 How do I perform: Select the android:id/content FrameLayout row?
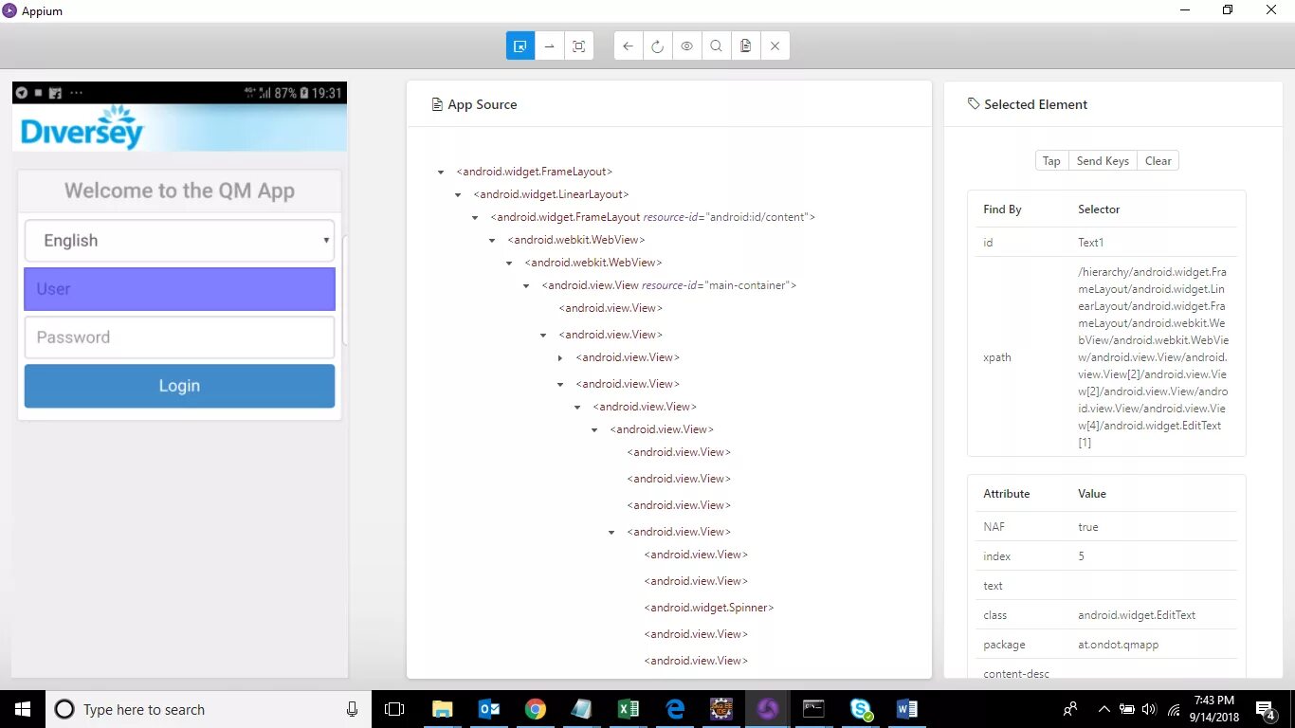[x=653, y=217]
